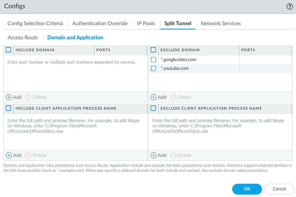Image resolution: width=296 pixels, height=197 pixels.
Task: Click Add icon under Include Domain list
Action: coord(9,97)
